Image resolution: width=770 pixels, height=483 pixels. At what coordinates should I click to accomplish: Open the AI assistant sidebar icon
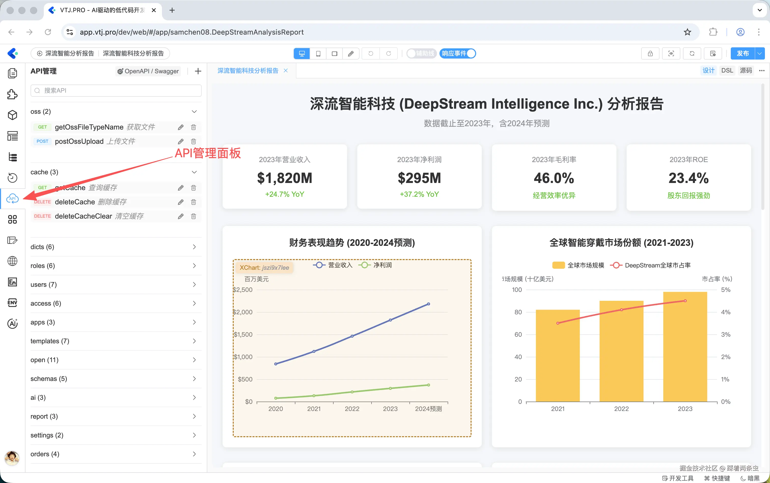[x=12, y=323]
